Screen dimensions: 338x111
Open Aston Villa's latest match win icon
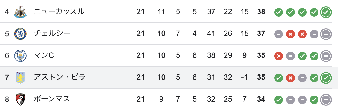326,78
